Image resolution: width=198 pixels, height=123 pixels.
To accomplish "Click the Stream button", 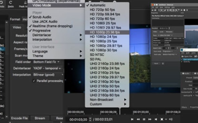I will pyautogui.click(x=40, y=118).
